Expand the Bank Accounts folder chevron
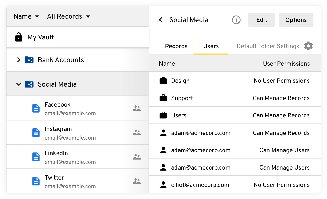 (18, 60)
